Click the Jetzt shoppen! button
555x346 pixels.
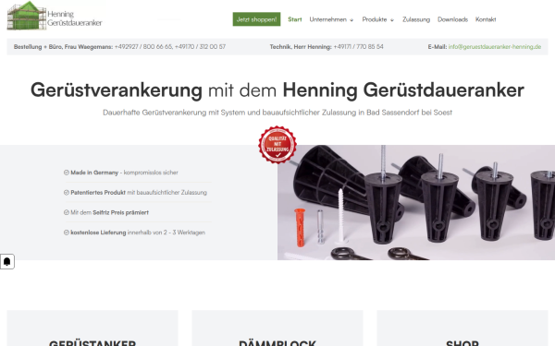tap(256, 19)
